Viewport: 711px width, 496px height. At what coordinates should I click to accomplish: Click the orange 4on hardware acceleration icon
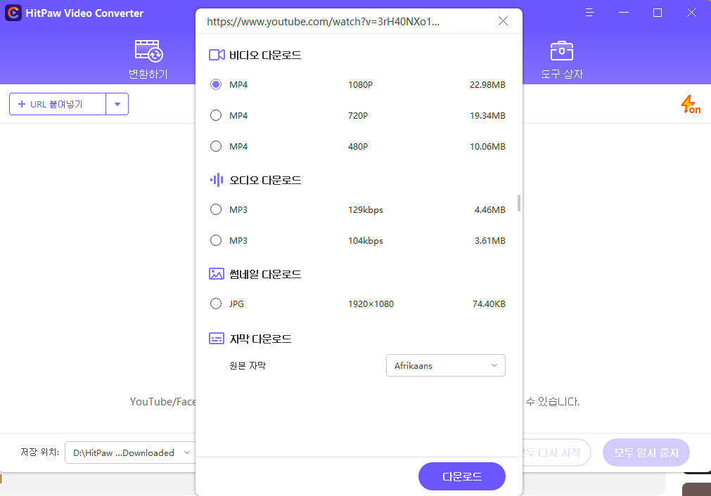pos(690,105)
